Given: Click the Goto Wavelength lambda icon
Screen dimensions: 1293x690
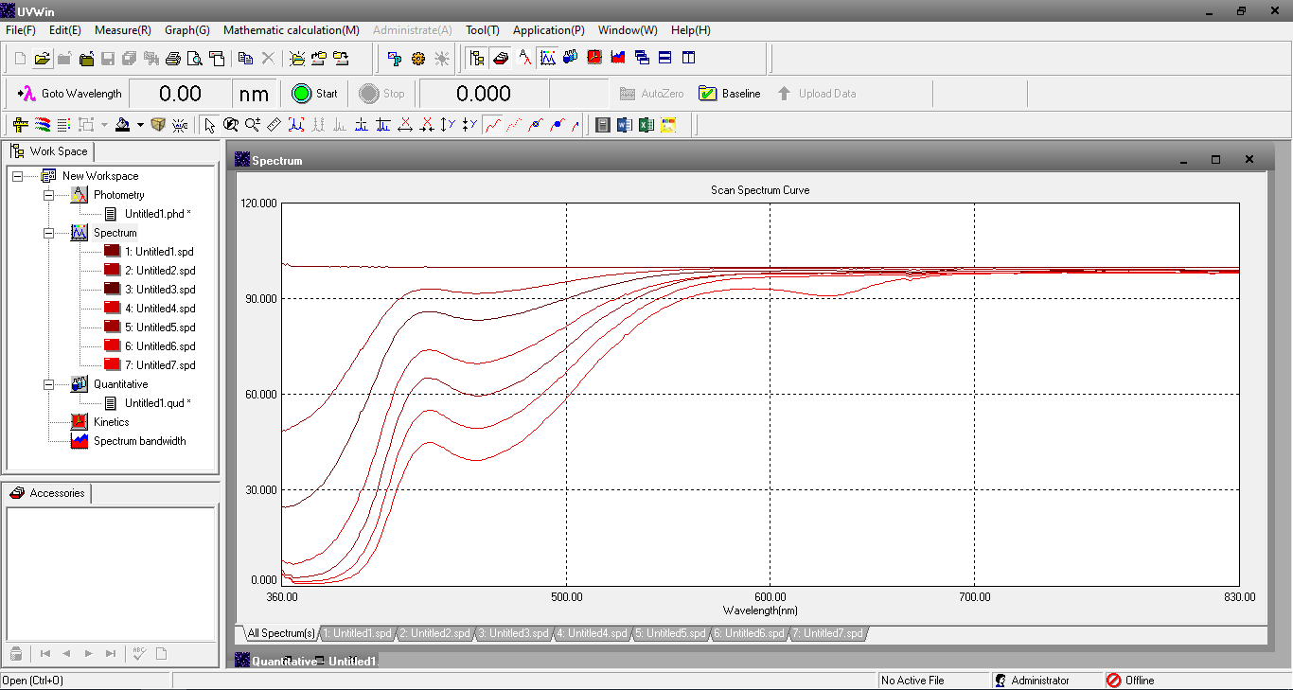Looking at the screenshot, I should pos(27,94).
